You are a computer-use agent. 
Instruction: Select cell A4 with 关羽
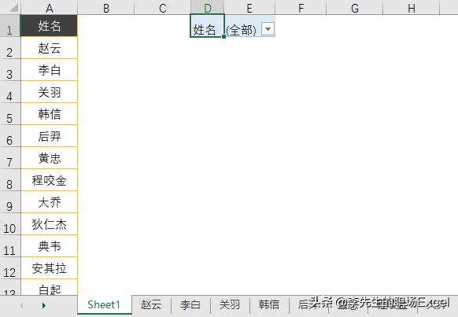49,92
